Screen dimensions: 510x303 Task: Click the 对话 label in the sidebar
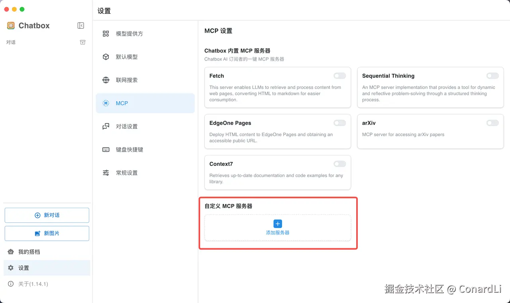[x=11, y=42]
